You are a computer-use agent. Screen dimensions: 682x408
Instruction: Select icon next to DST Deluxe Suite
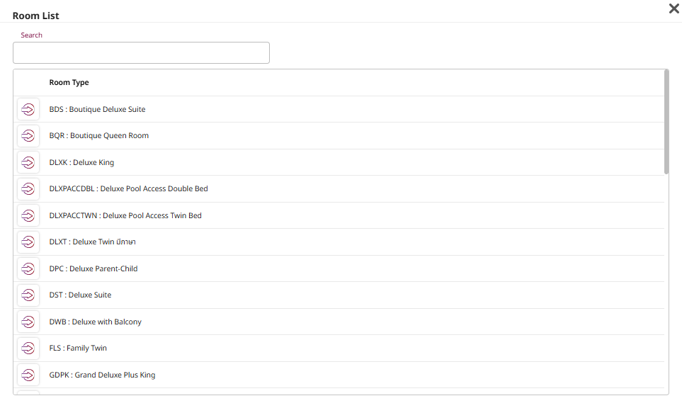[x=28, y=295]
